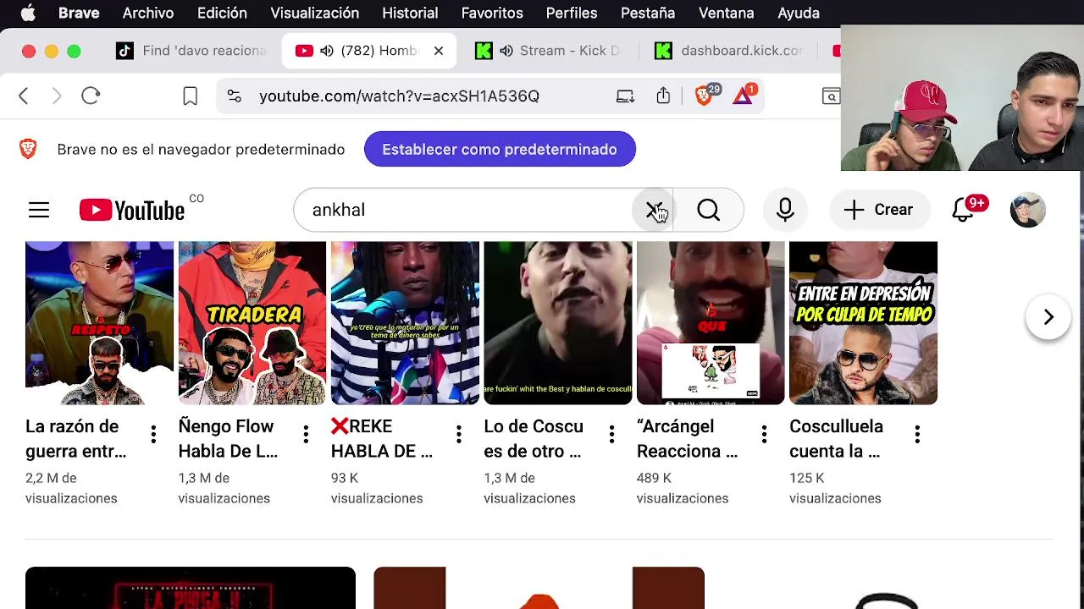This screenshot has height=609, width=1084.
Task: Switch to the dashboard.kick.com tab
Action: pos(730,51)
